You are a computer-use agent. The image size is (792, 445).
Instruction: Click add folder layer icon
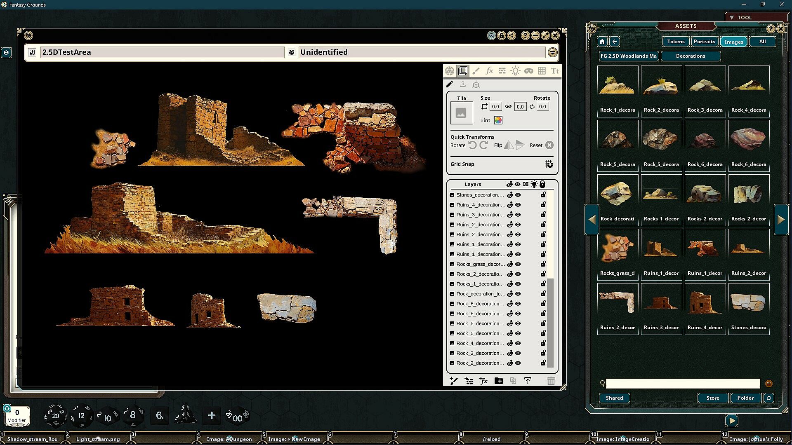tap(498, 381)
